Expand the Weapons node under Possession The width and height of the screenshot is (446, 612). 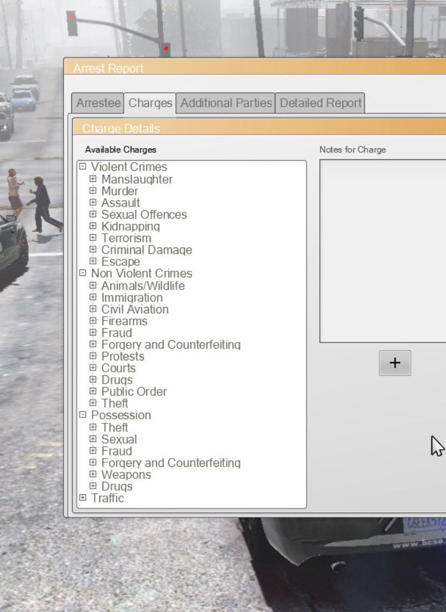(93, 474)
